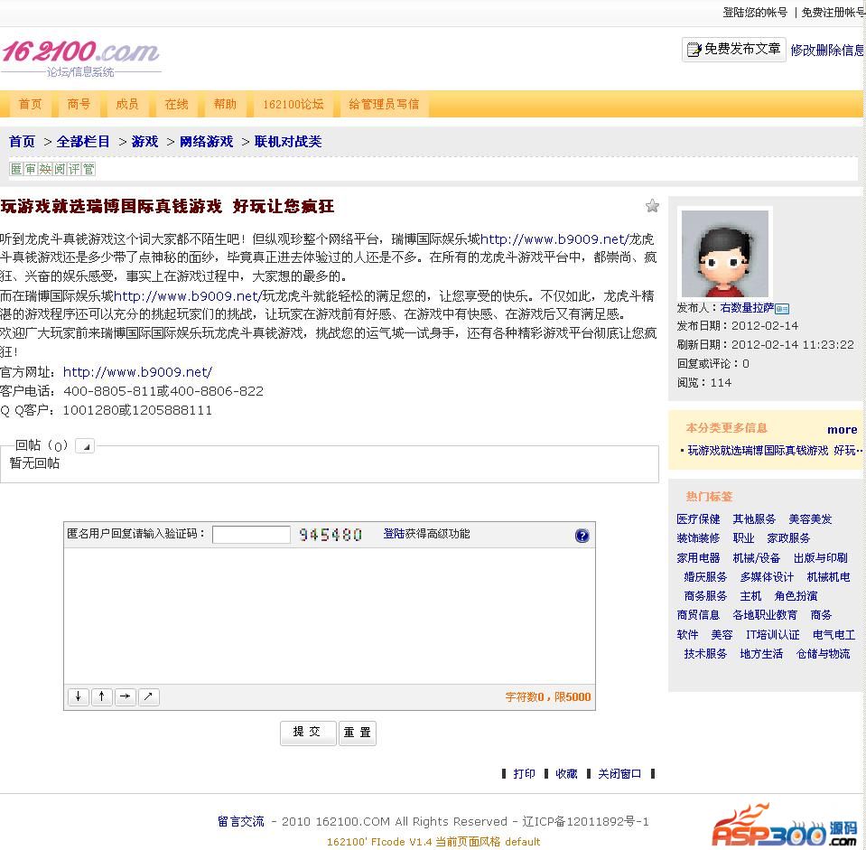Viewport: 866px width, 850px height.
Task: Click the 登陆您的帐号 link at top
Action: click(755, 12)
